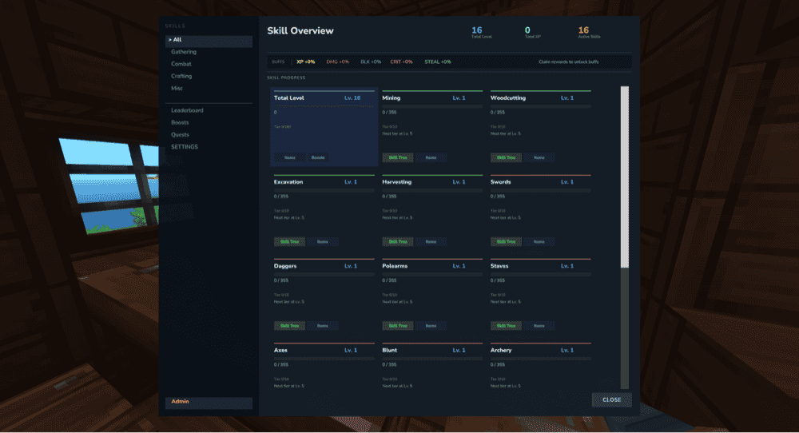The image size is (799, 433).
Task: Click the Mining 'Lv. 1' label
Action: 459,98
